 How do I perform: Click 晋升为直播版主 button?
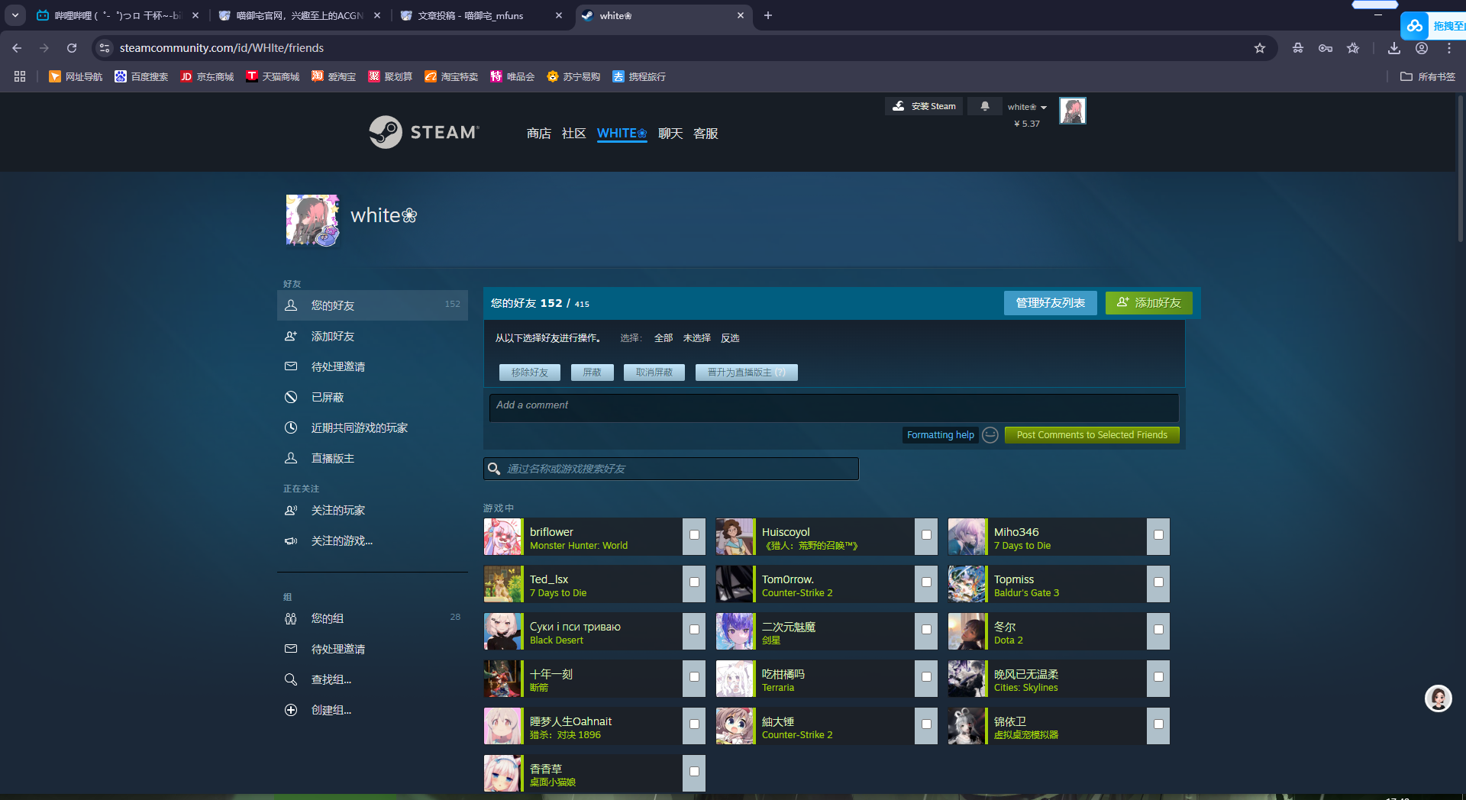point(747,373)
